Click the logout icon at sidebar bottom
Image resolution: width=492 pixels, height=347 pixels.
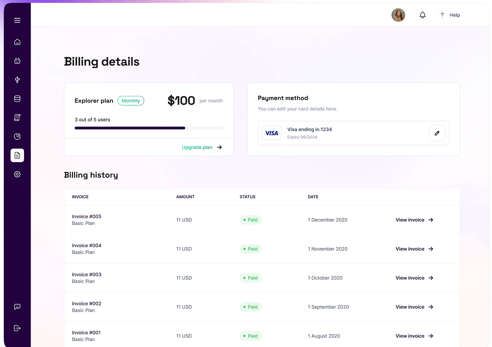point(17,328)
